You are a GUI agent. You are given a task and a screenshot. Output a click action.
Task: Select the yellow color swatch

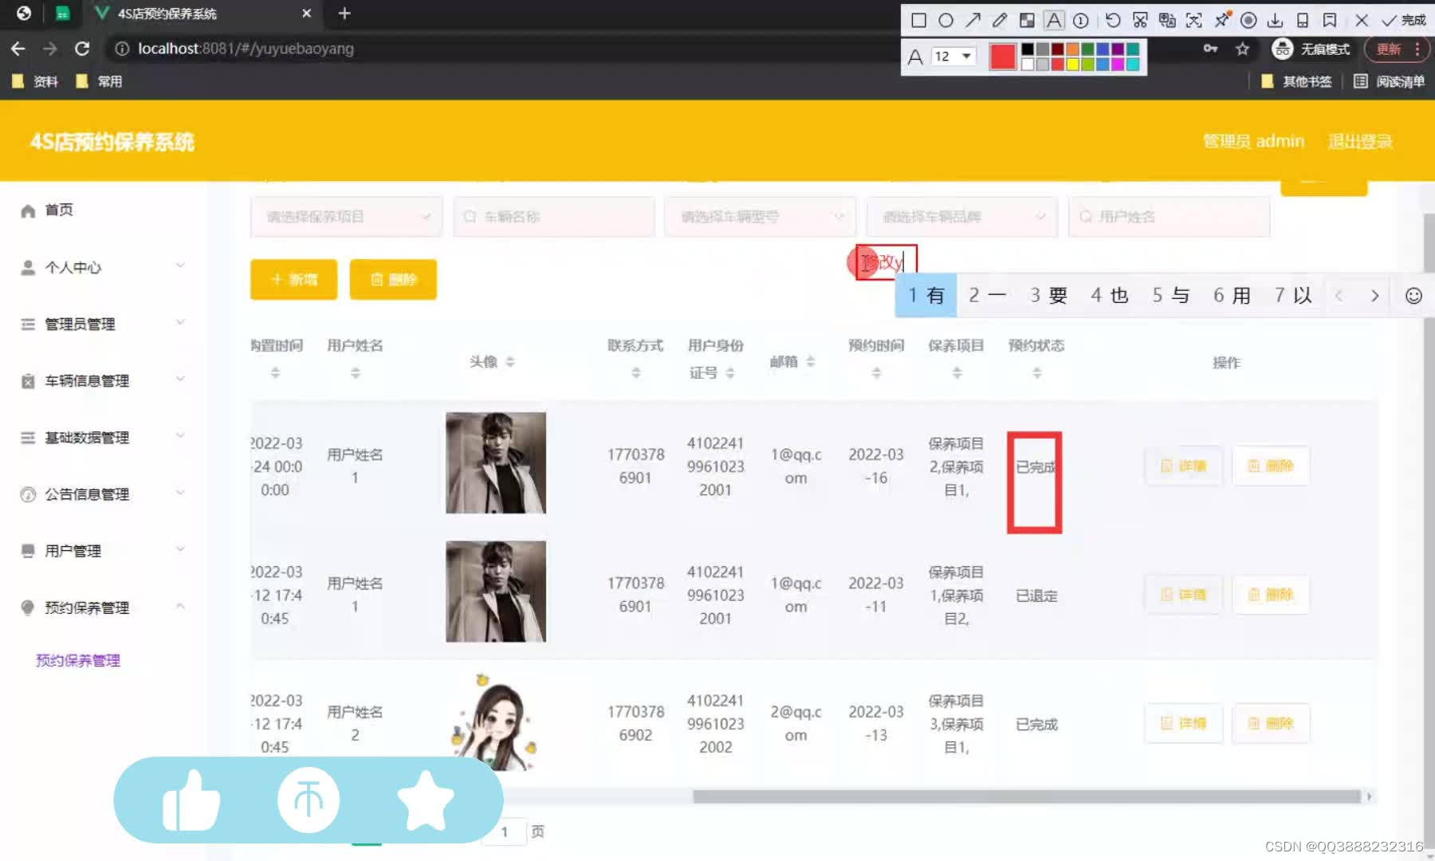(1072, 64)
